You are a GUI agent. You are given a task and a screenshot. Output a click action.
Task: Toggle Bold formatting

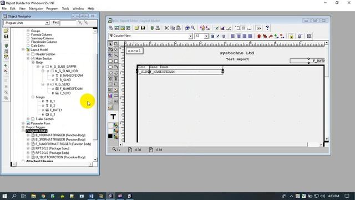click(x=212, y=36)
